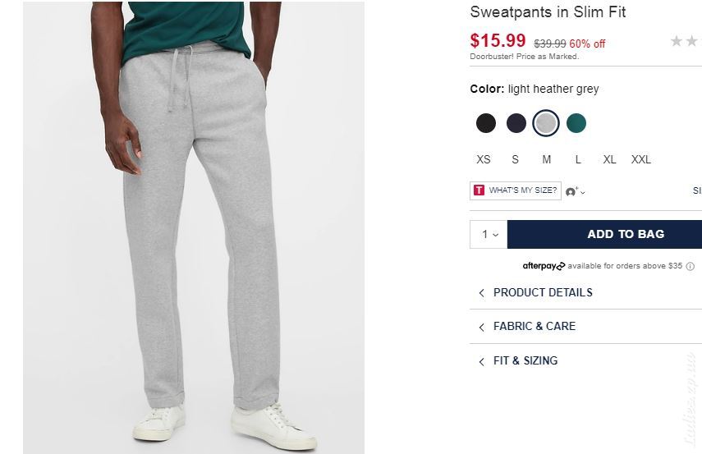
Task: Choose size XS
Action: (484, 159)
